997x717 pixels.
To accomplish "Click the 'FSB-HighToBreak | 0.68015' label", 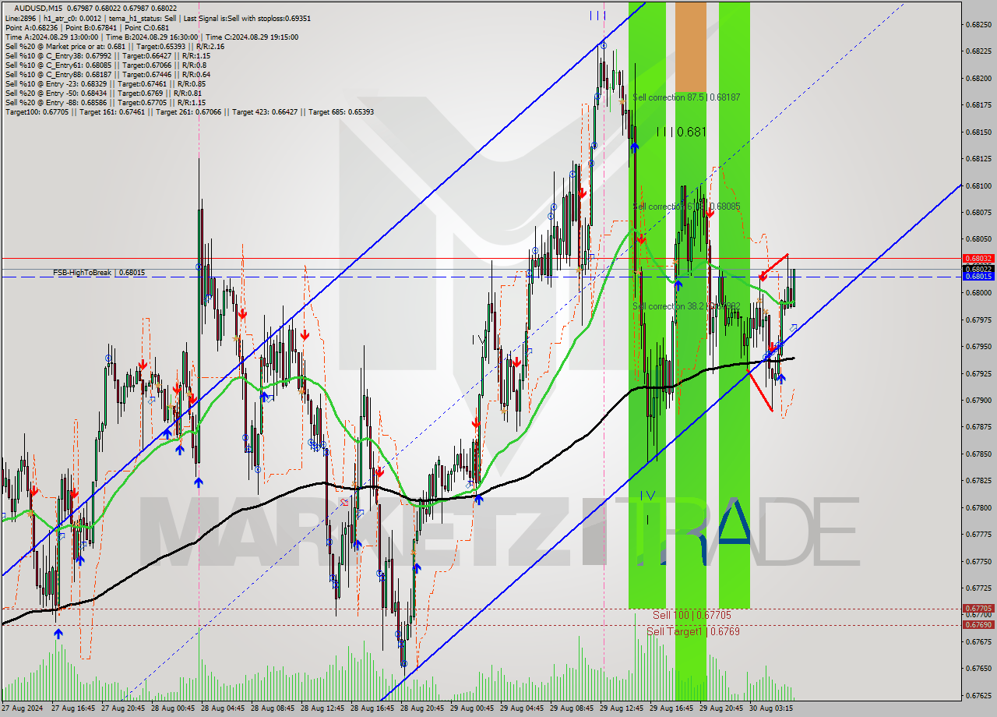I will pos(99,273).
